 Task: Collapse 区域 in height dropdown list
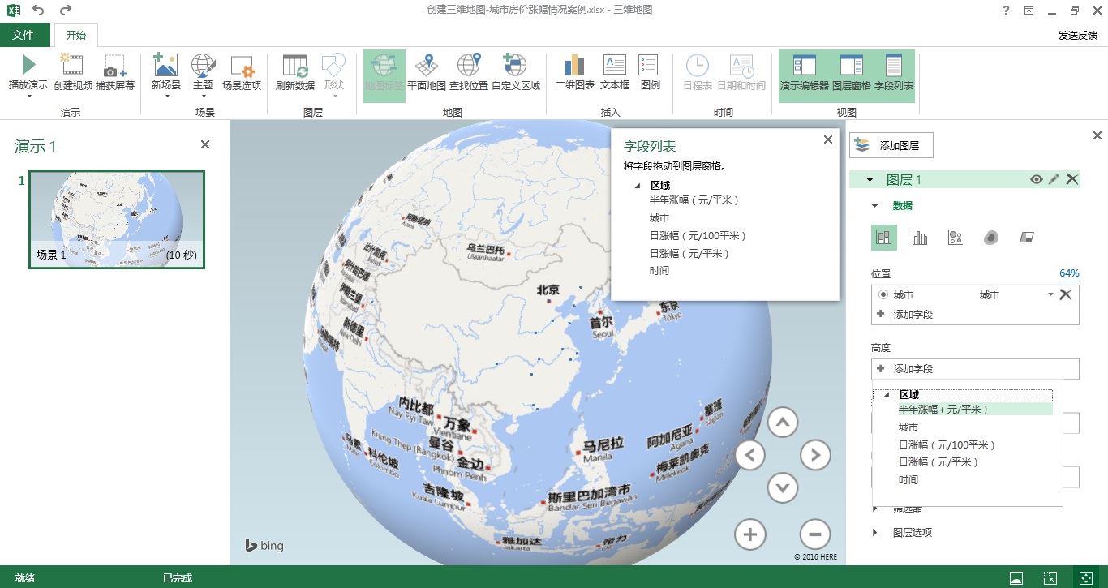pos(888,395)
